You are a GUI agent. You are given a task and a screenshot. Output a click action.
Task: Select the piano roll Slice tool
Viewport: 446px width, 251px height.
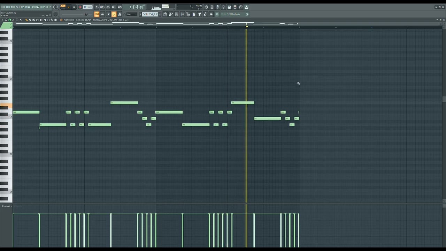pyautogui.click(x=45, y=20)
